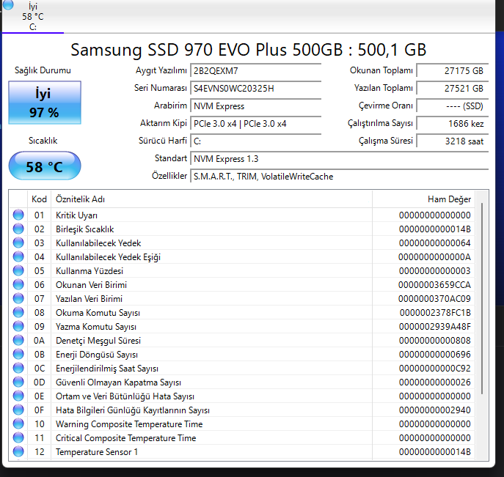
Task: Select the Kritik Uyarı attribute name
Action: pyautogui.click(x=76, y=215)
